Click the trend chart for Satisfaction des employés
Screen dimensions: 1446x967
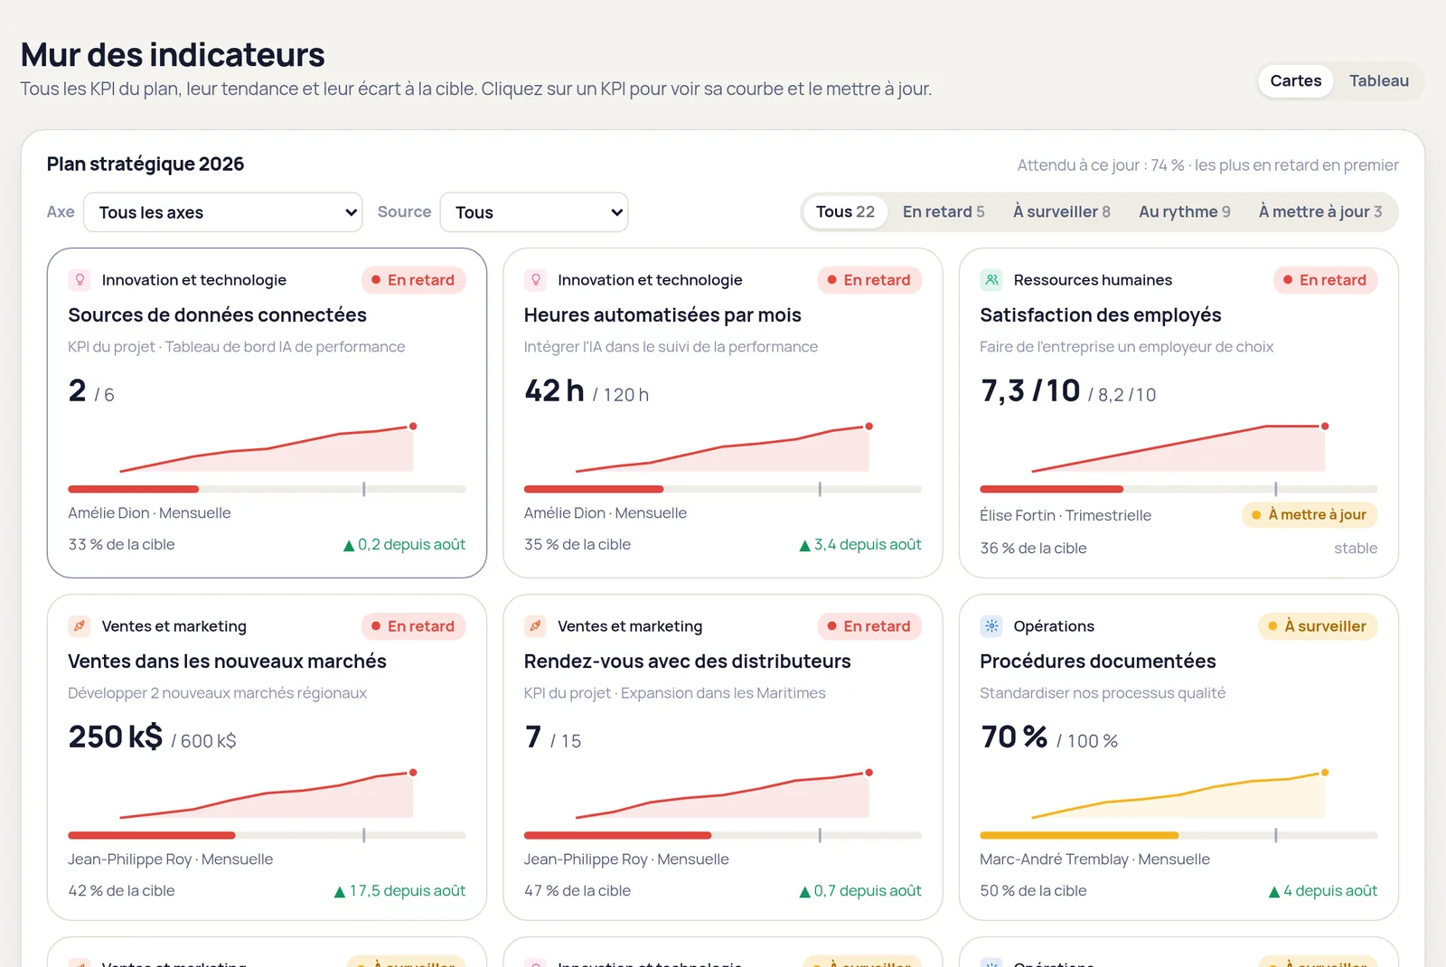pos(1178,447)
